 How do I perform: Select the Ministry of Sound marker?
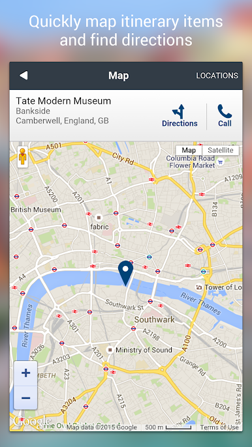(110, 350)
